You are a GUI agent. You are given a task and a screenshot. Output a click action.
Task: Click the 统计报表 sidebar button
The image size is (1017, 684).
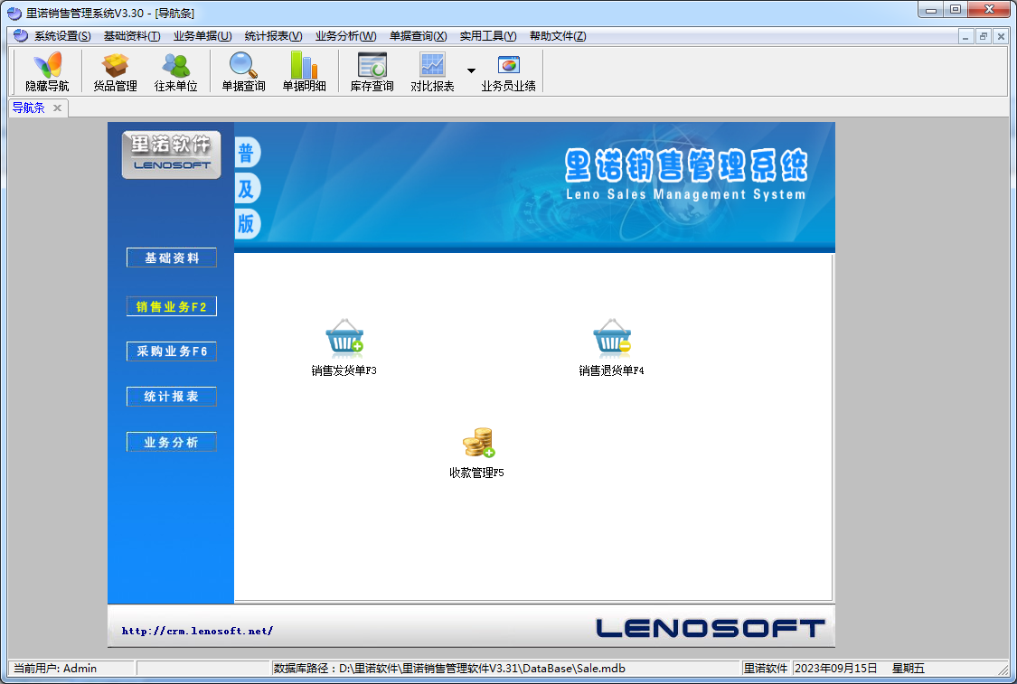(x=171, y=396)
